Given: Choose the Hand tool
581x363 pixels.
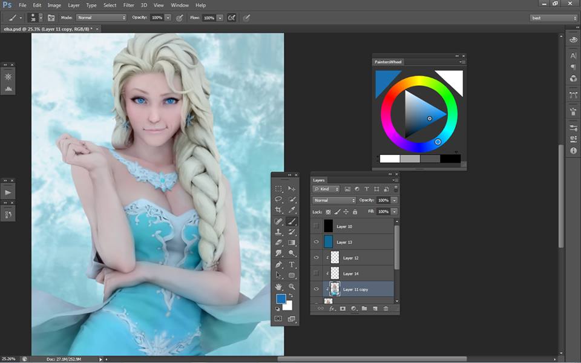Looking at the screenshot, I should [278, 286].
